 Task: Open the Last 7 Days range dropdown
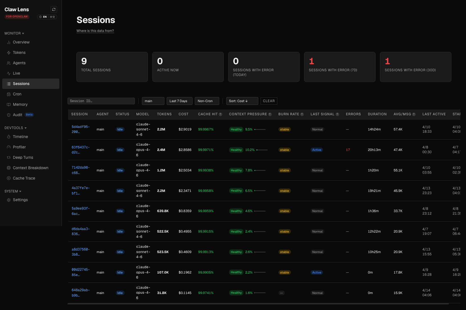pos(180,101)
